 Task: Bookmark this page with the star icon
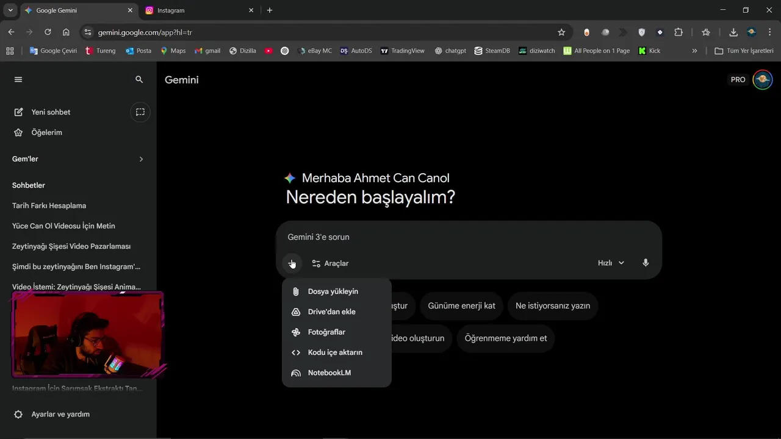point(561,32)
